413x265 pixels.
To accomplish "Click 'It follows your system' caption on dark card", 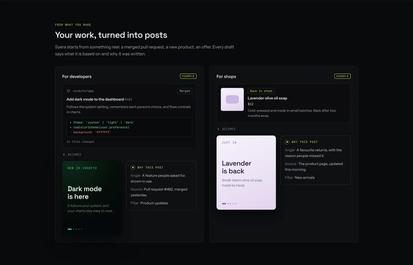I will point(90,208).
